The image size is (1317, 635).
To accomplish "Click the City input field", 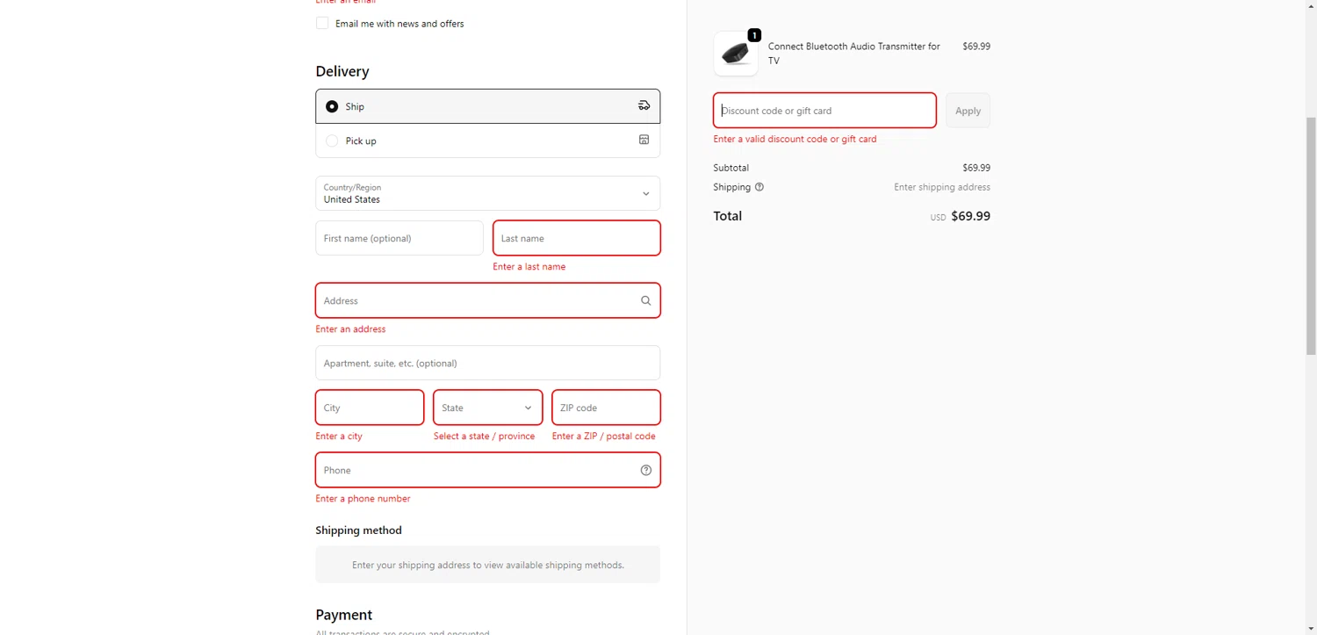I will click(370, 408).
